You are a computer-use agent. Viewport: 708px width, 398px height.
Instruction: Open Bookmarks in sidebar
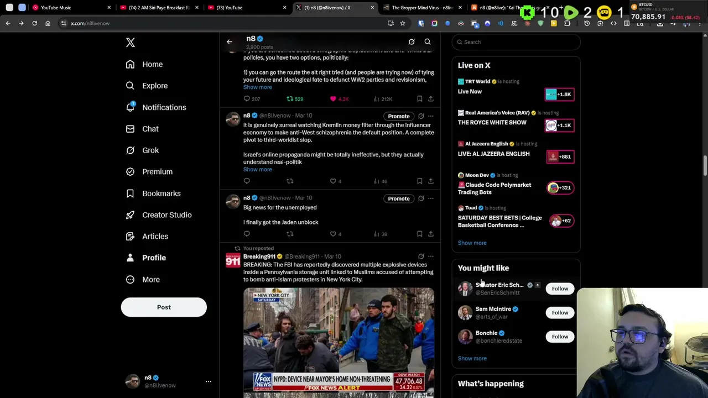pos(153,193)
